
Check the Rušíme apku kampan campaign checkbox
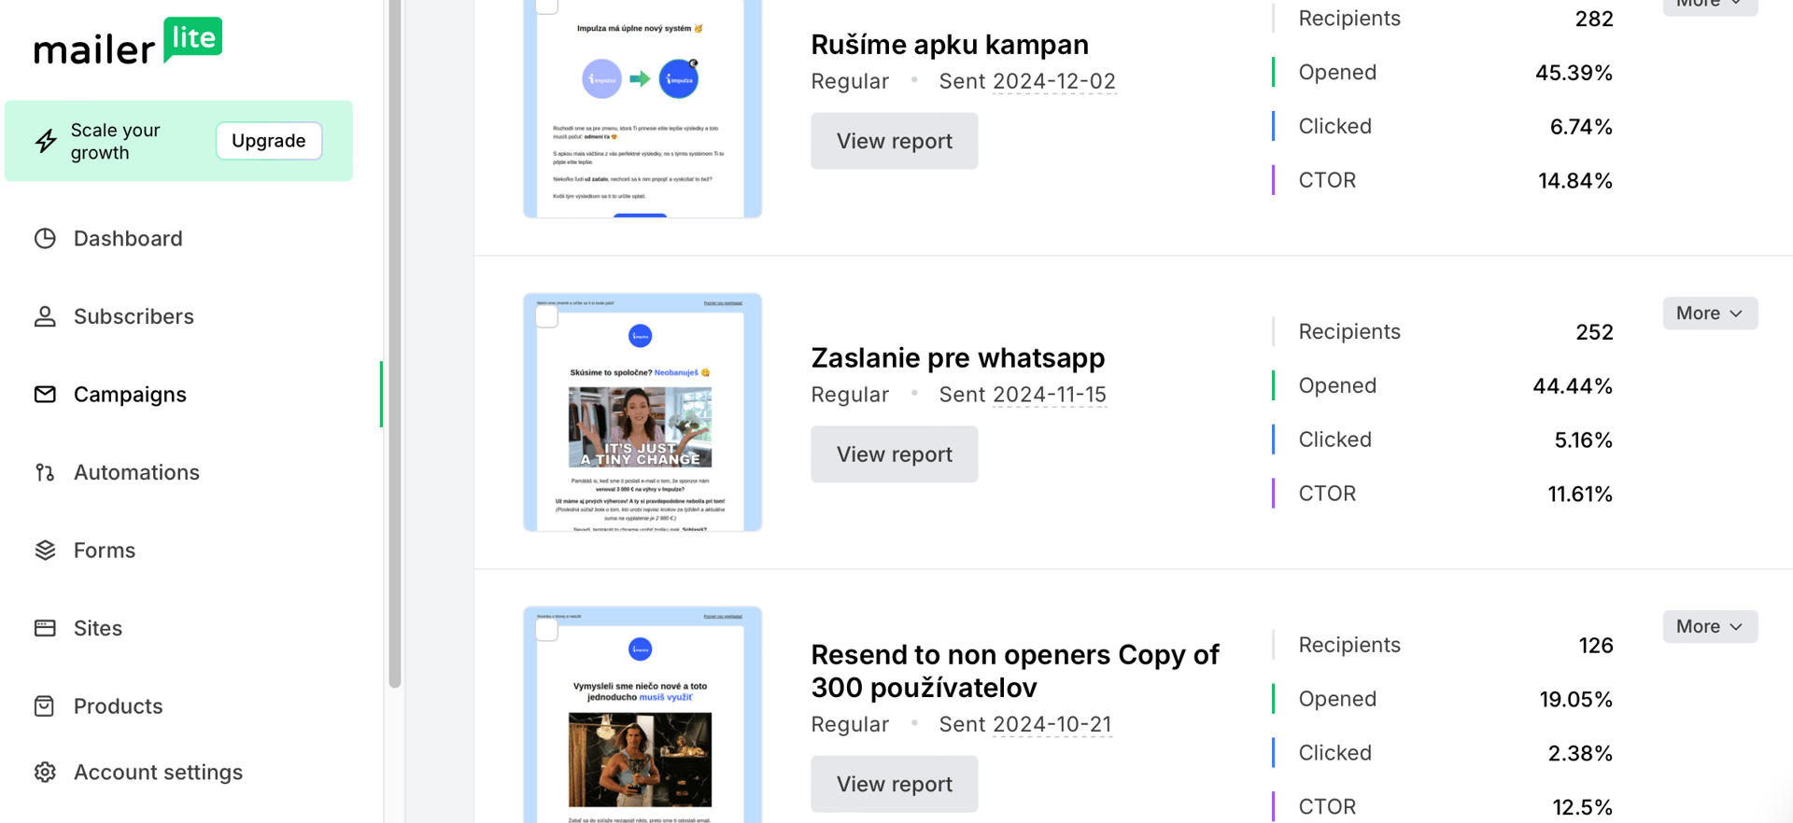click(x=547, y=6)
